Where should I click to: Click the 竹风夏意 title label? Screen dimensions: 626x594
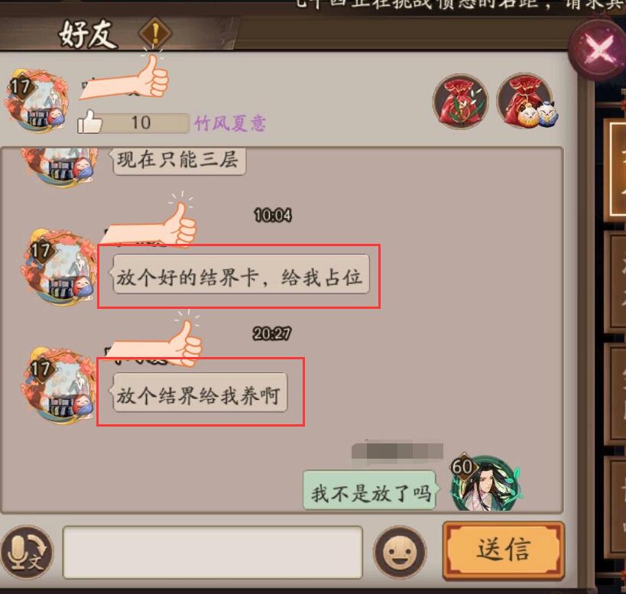point(230,123)
